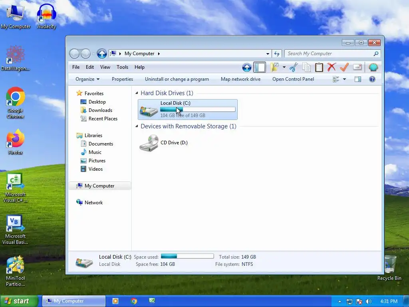Click the Copy icon in the toolbar
Viewport: 409px width, 307px height.
pos(306,67)
